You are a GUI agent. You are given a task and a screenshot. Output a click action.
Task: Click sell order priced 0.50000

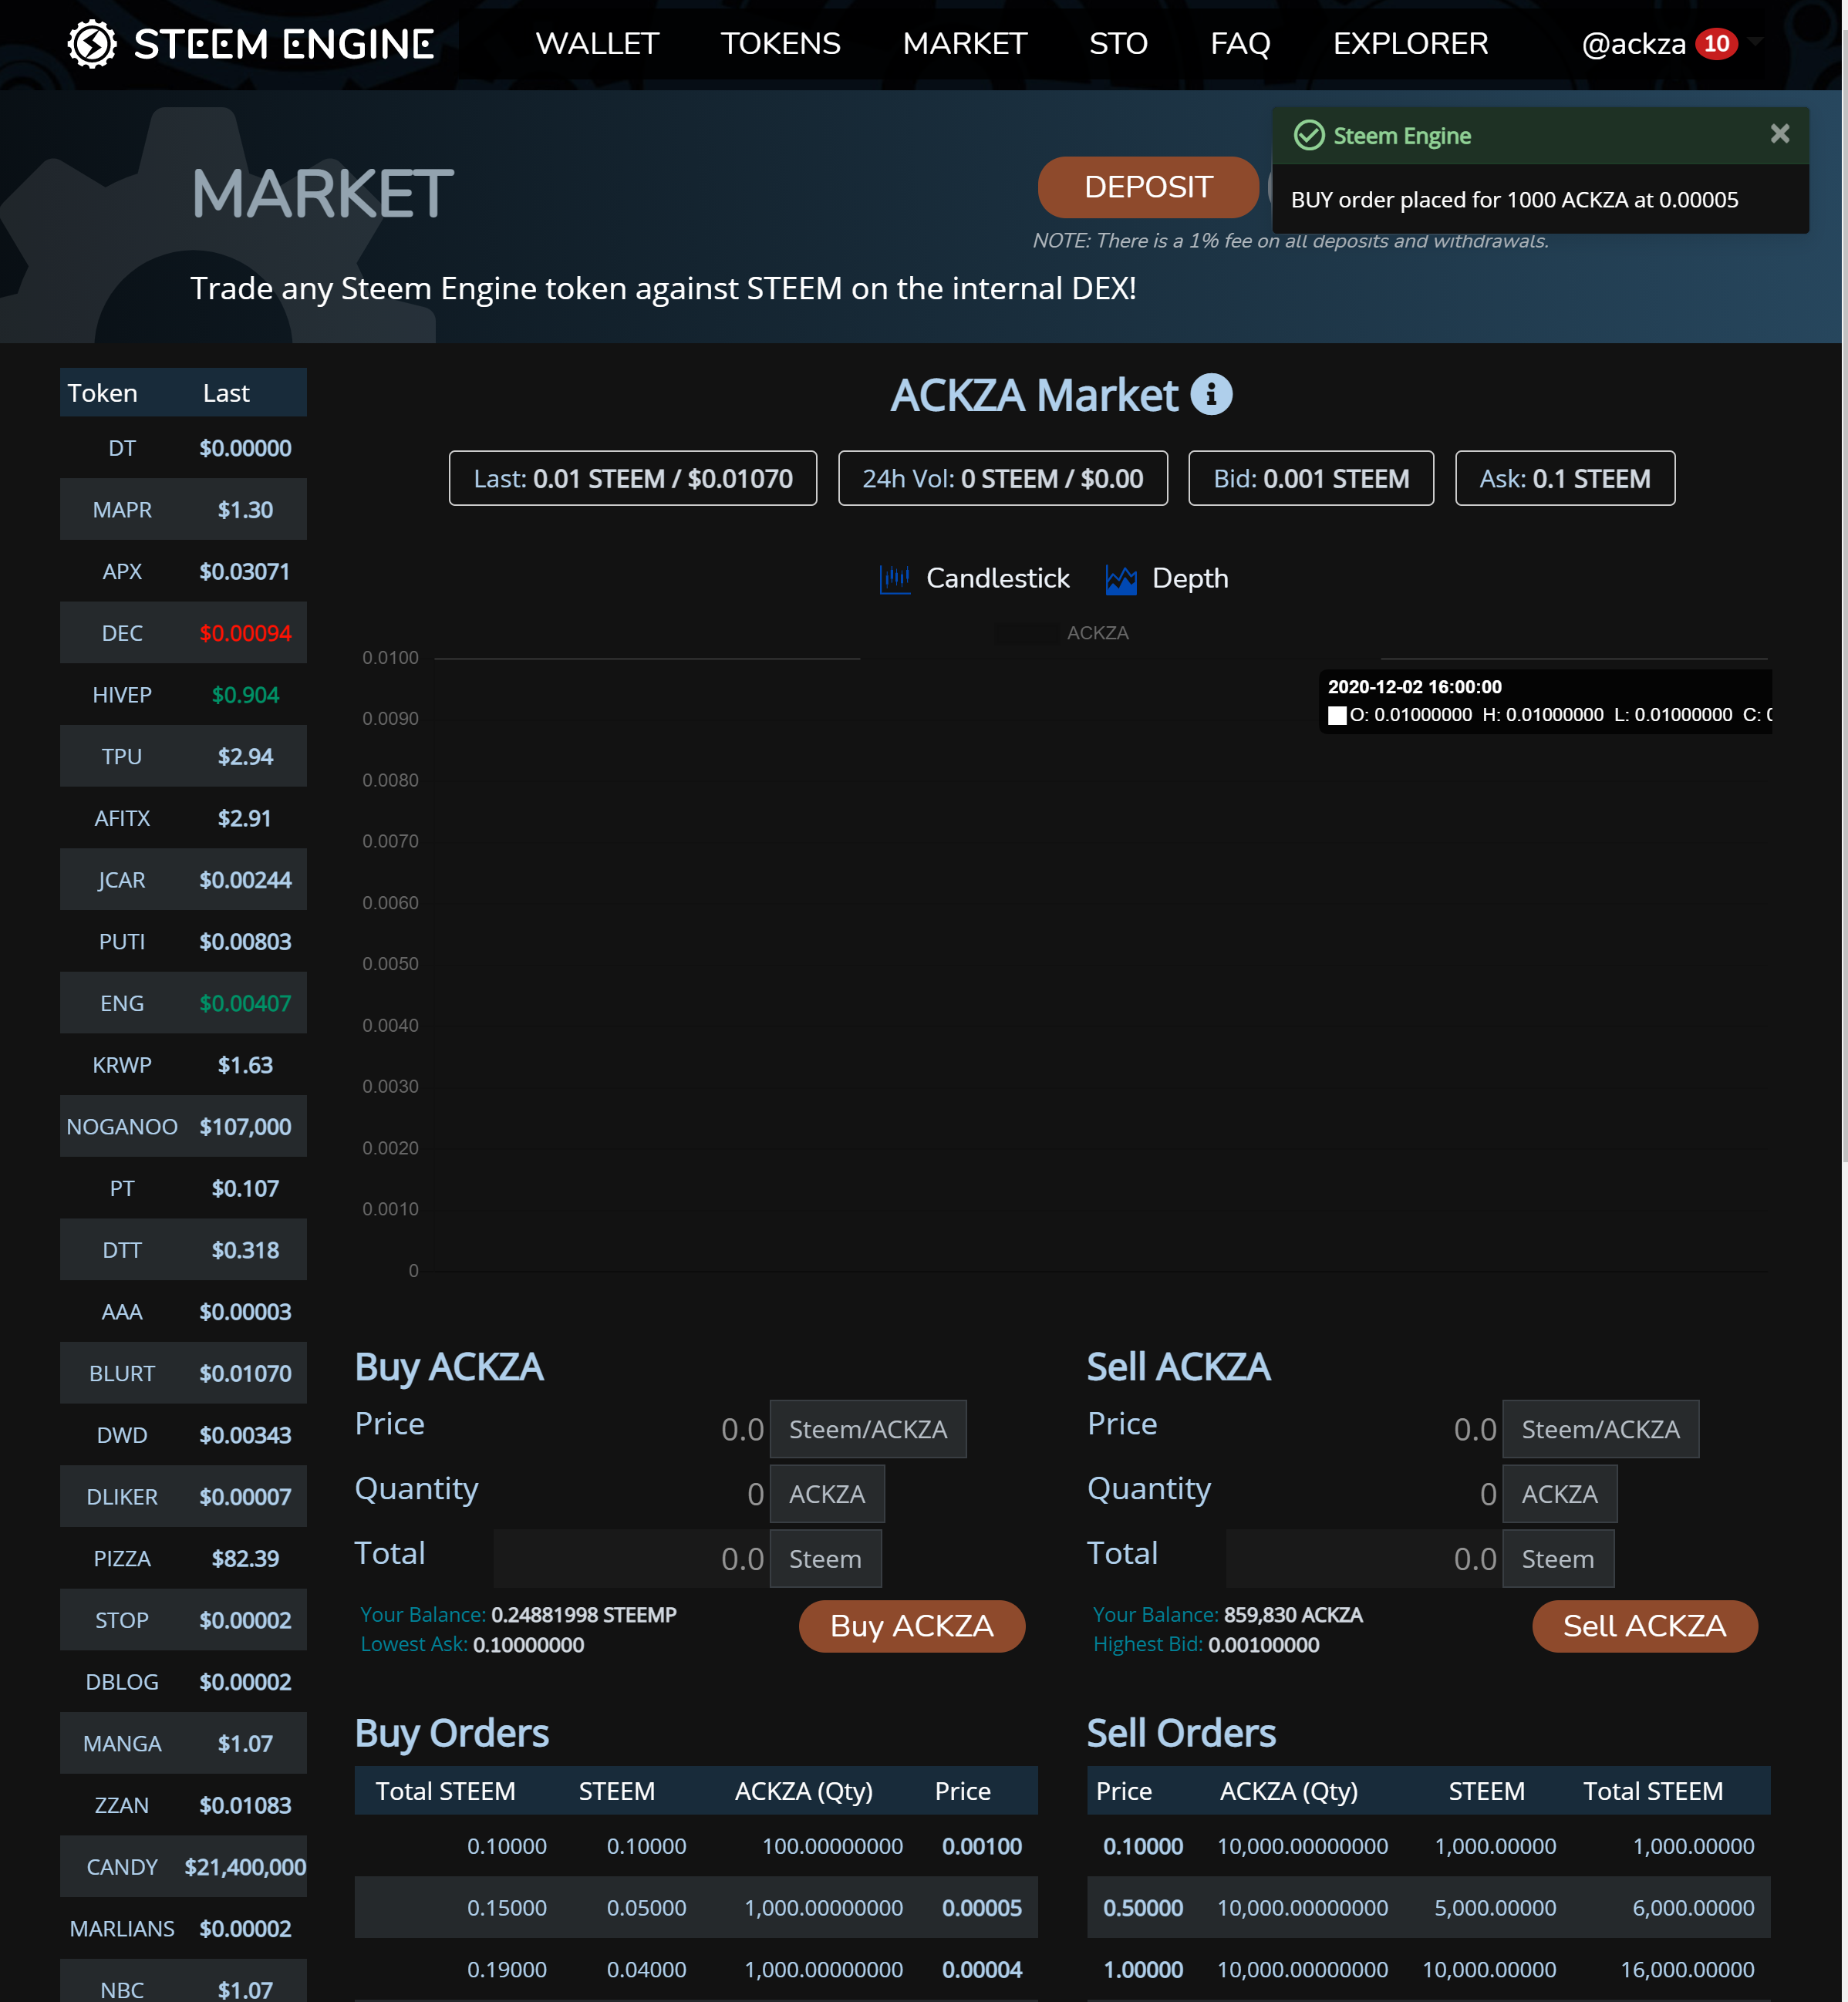(x=1429, y=1908)
